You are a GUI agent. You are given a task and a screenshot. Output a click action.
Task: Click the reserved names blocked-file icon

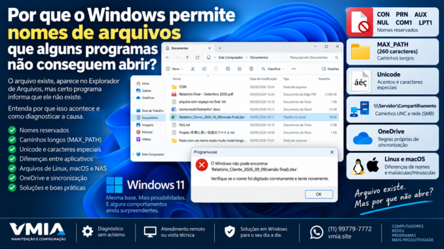click(360, 22)
